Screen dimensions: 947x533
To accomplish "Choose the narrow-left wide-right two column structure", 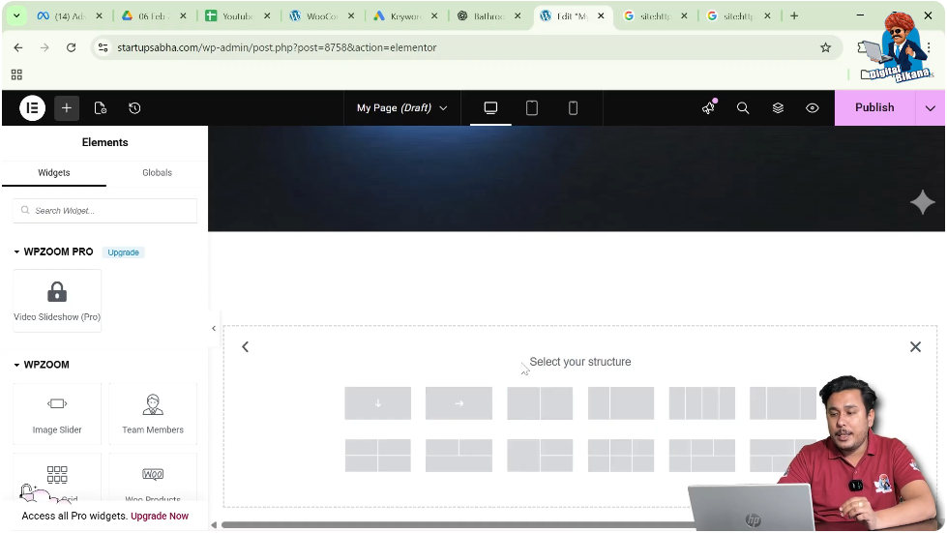I will (621, 403).
